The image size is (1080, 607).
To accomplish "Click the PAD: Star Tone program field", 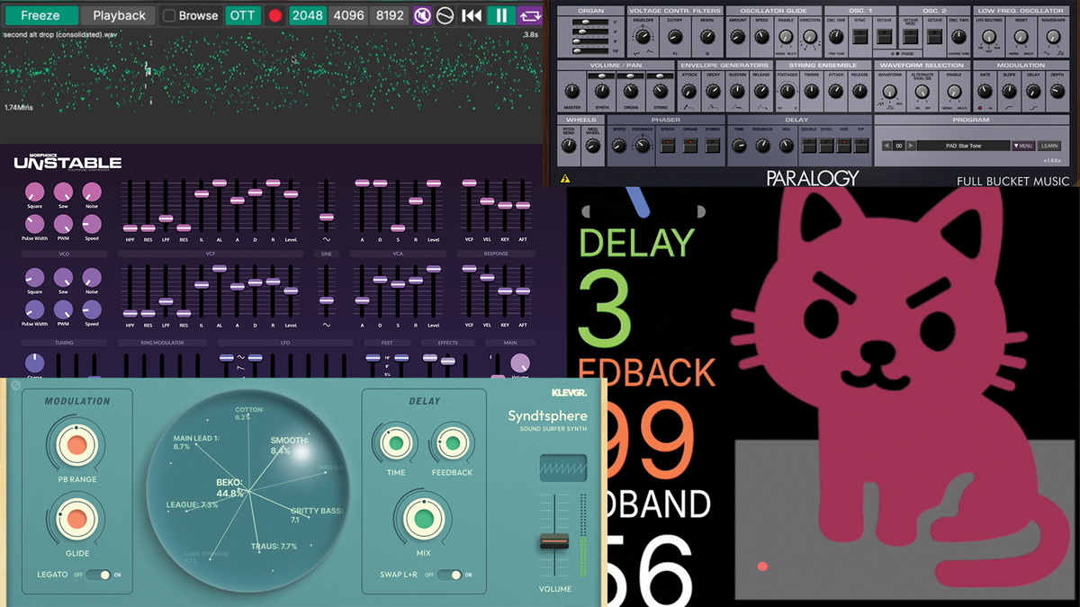I will [963, 146].
